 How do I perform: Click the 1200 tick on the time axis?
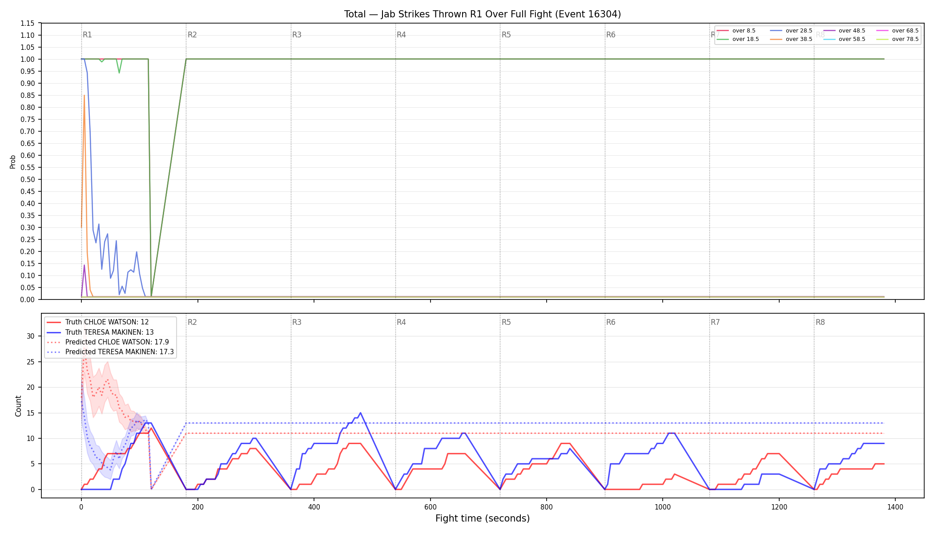(x=779, y=506)
